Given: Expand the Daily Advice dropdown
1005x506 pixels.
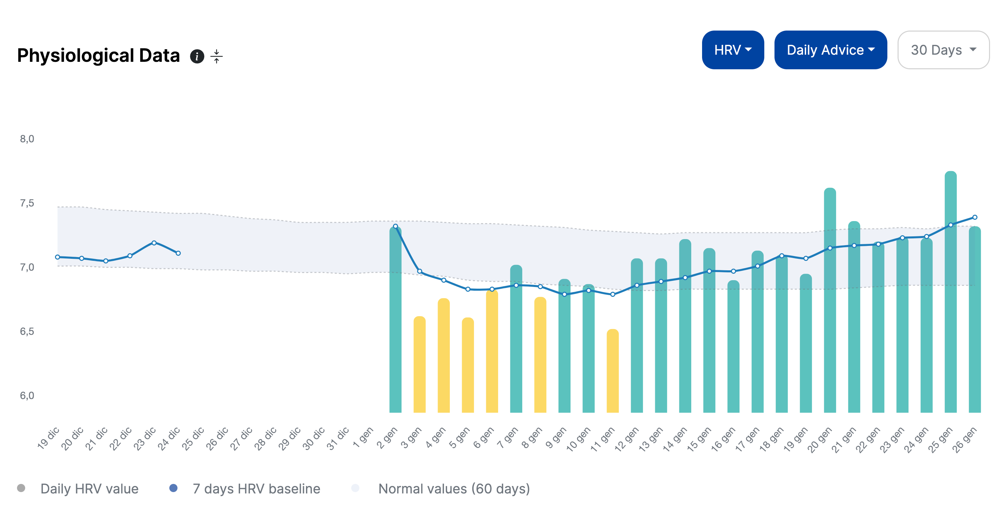Looking at the screenshot, I should click(830, 50).
